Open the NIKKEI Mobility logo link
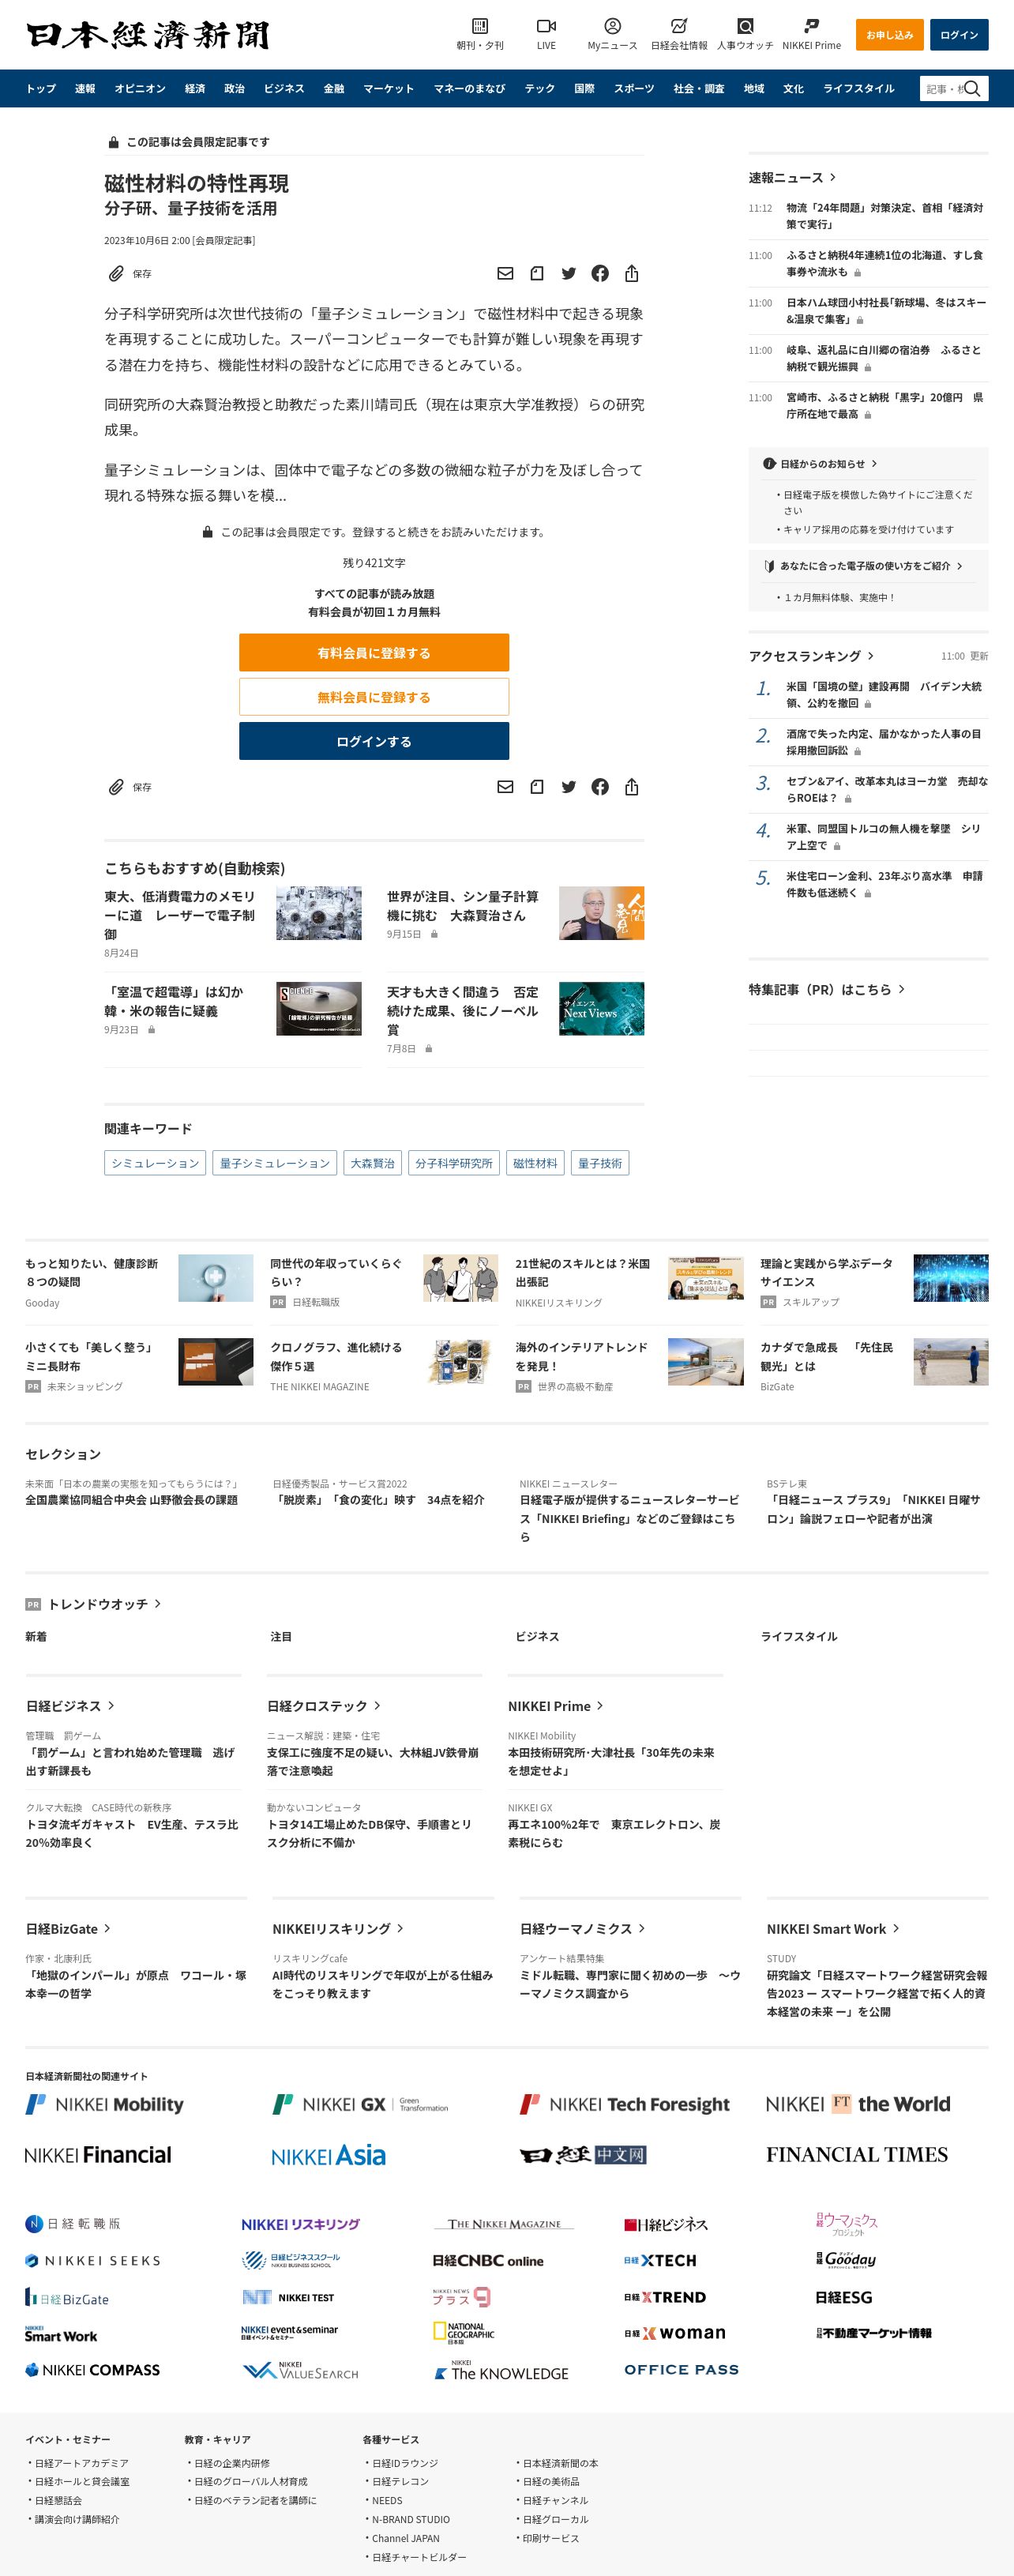Image resolution: width=1014 pixels, height=2576 pixels. [x=104, y=2104]
